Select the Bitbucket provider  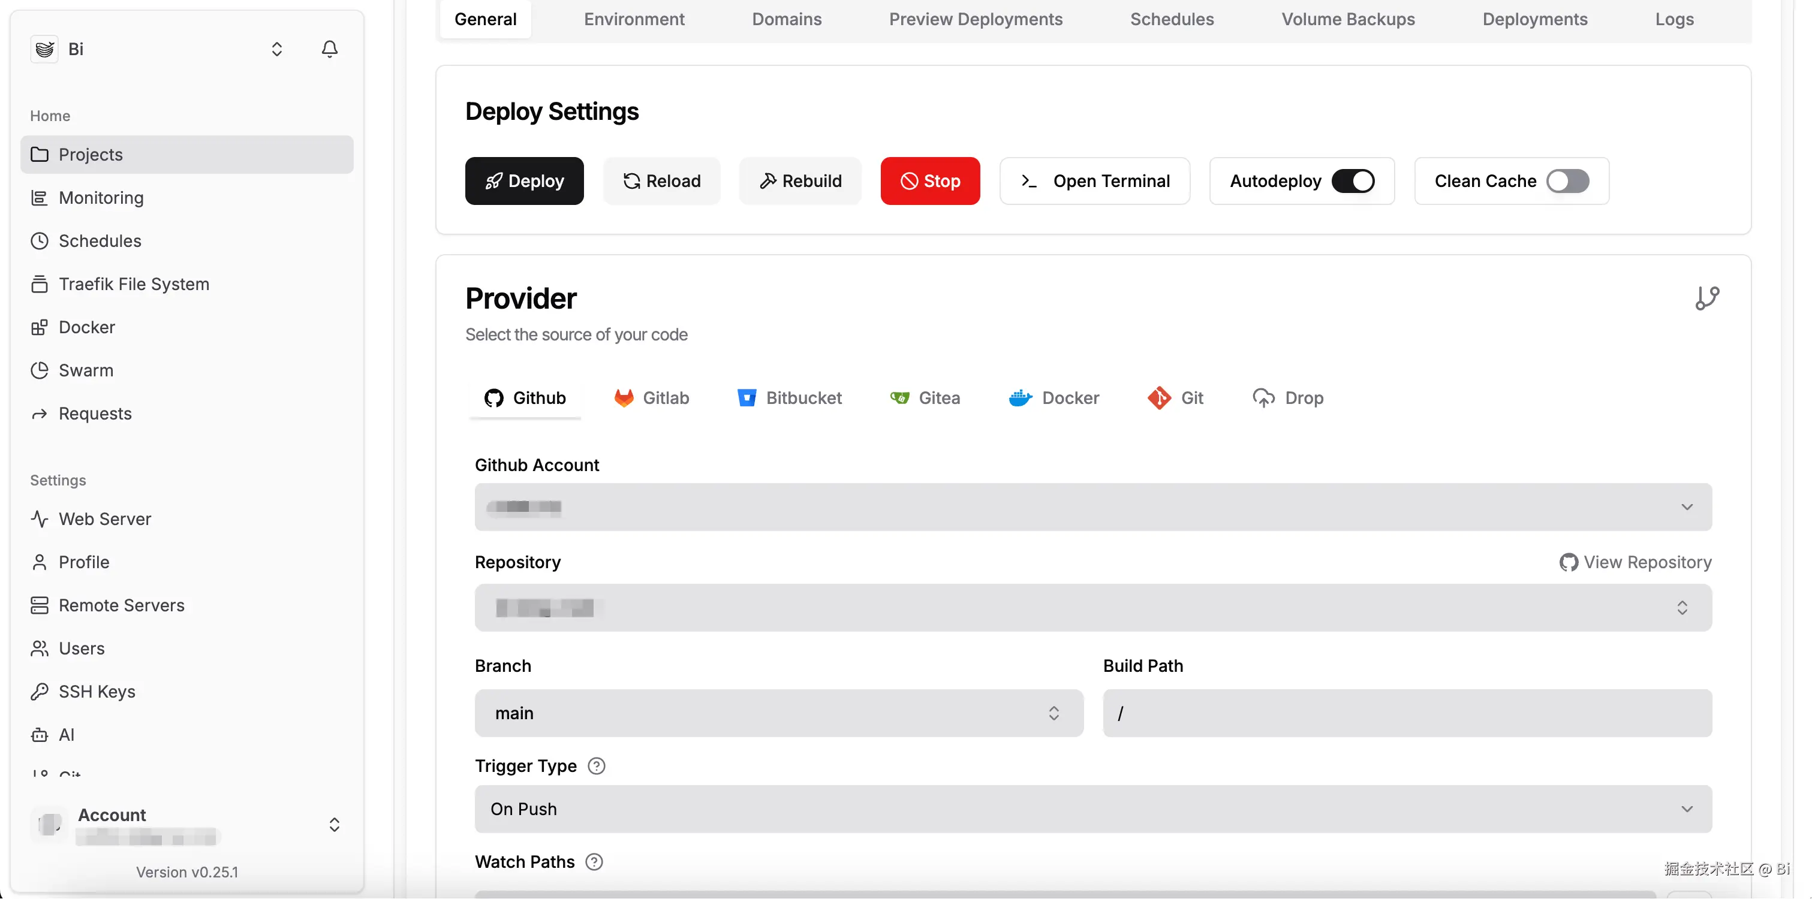click(788, 398)
